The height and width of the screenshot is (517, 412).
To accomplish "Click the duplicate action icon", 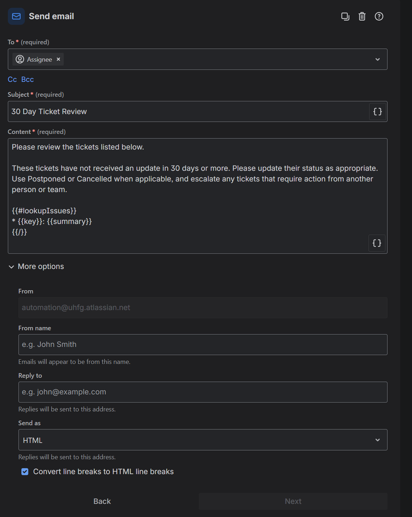I will (345, 17).
